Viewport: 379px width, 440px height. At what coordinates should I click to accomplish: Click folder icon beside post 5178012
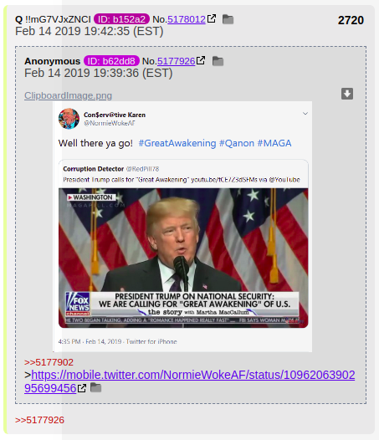tap(228, 19)
